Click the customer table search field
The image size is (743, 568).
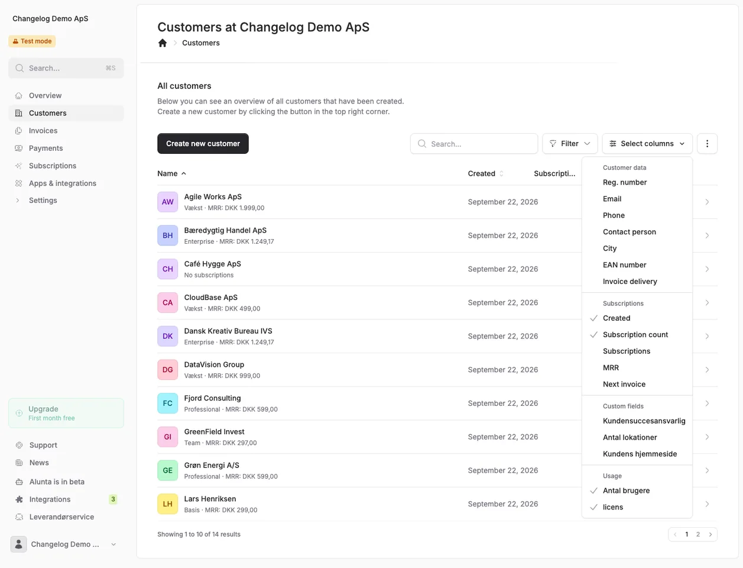(474, 144)
